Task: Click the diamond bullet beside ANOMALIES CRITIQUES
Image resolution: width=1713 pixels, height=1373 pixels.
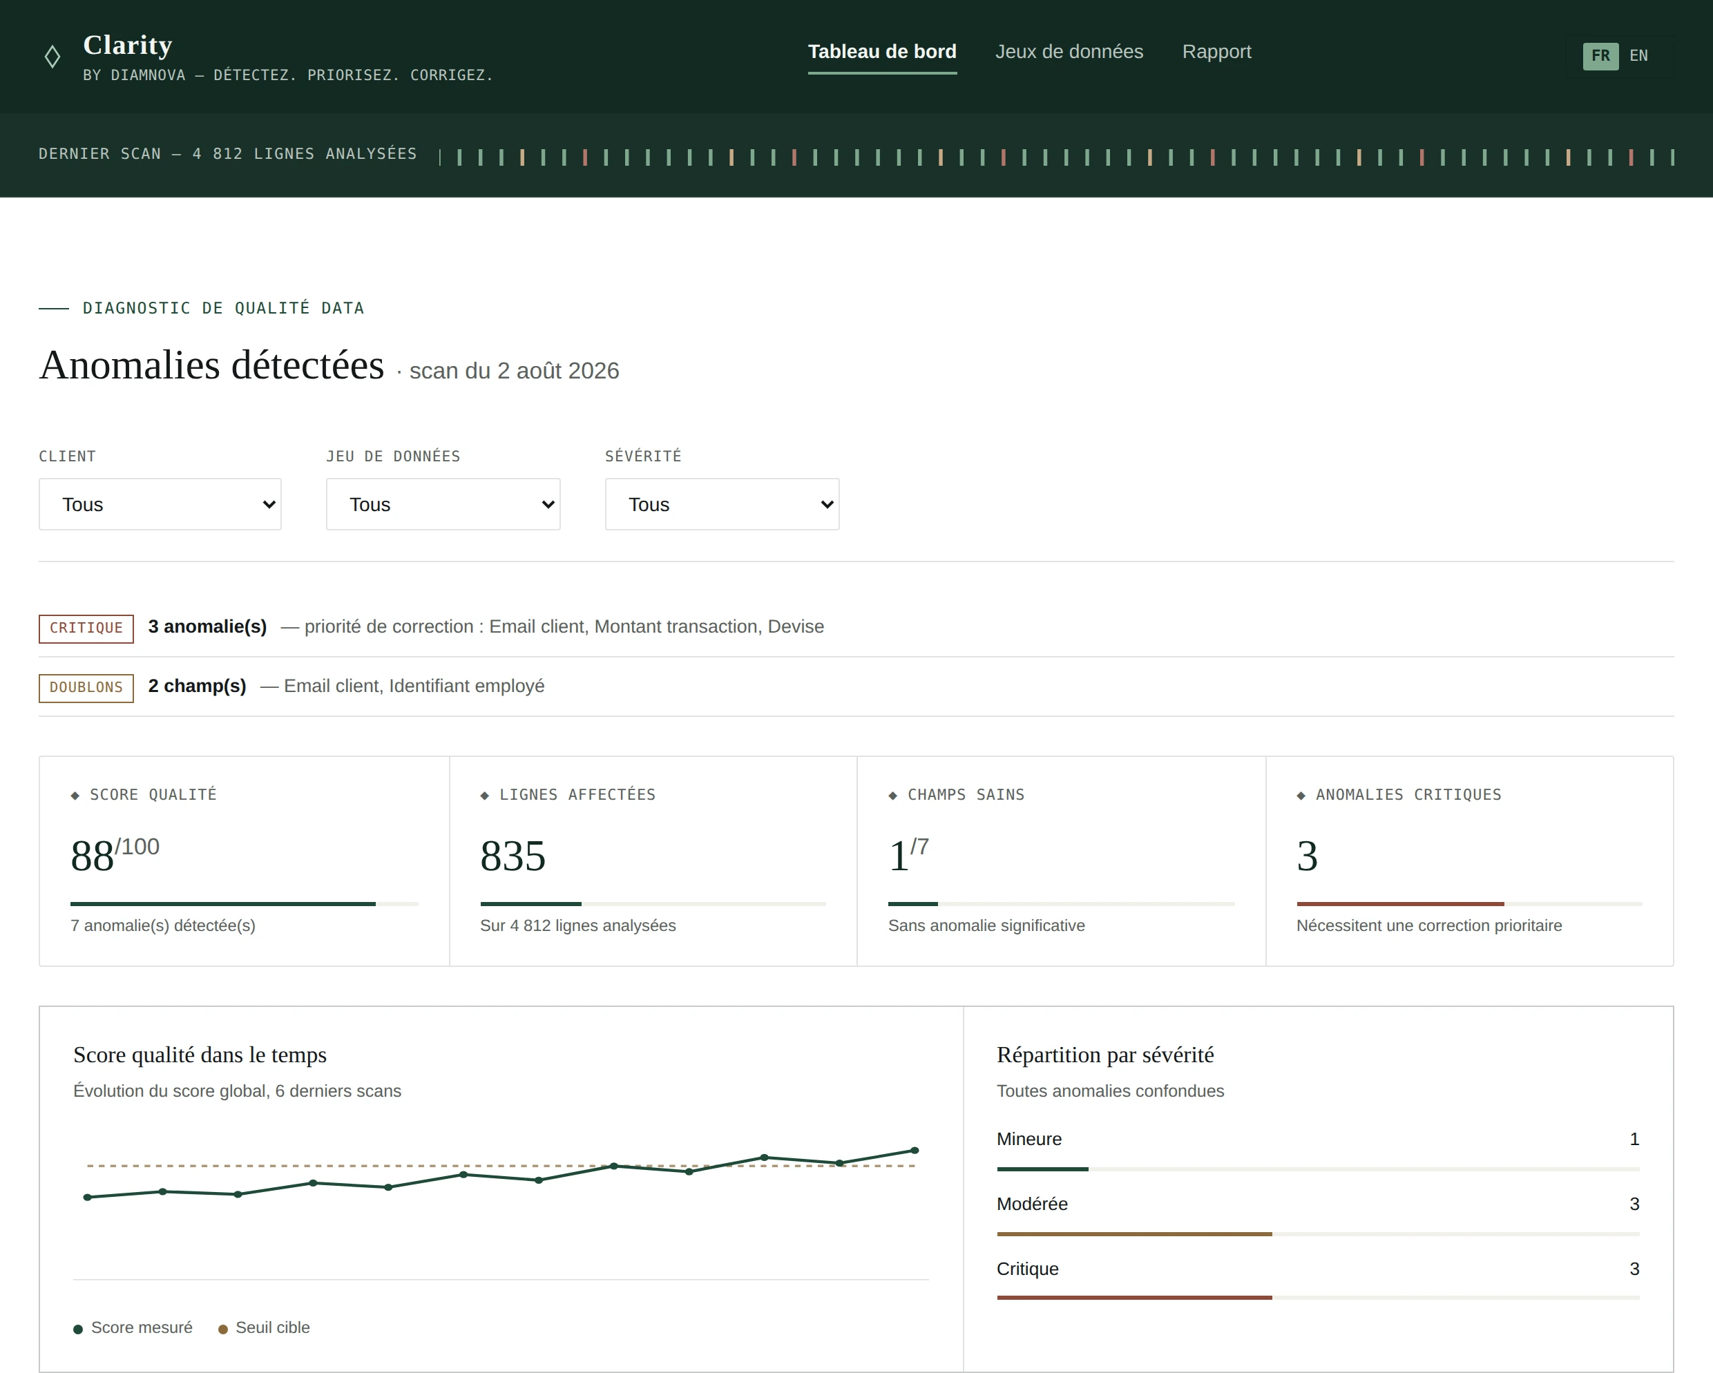Action: coord(1301,796)
